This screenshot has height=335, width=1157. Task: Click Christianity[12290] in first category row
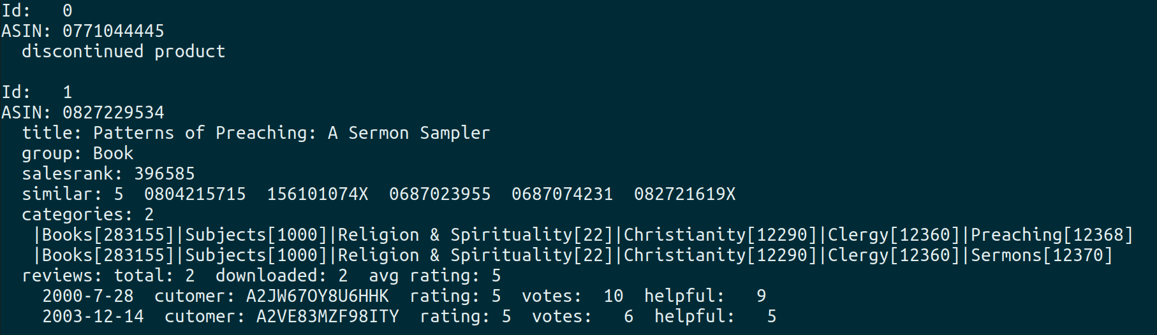tap(720, 235)
